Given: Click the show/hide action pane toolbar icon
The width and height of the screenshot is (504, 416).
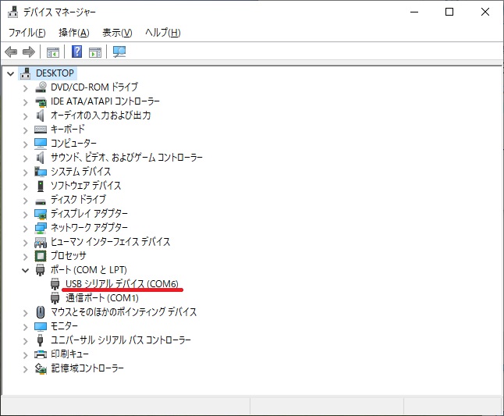Looking at the screenshot, I should point(95,52).
